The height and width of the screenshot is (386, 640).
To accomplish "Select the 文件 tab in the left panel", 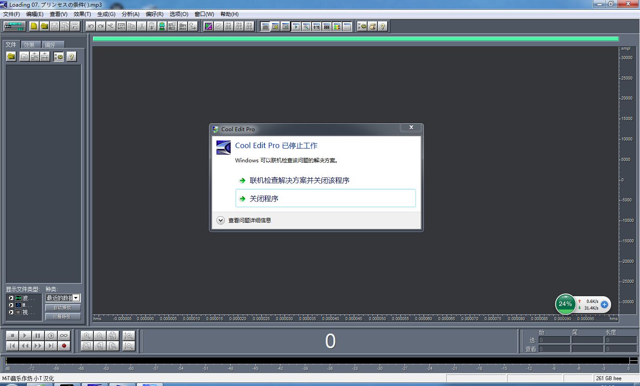I will 12,44.
